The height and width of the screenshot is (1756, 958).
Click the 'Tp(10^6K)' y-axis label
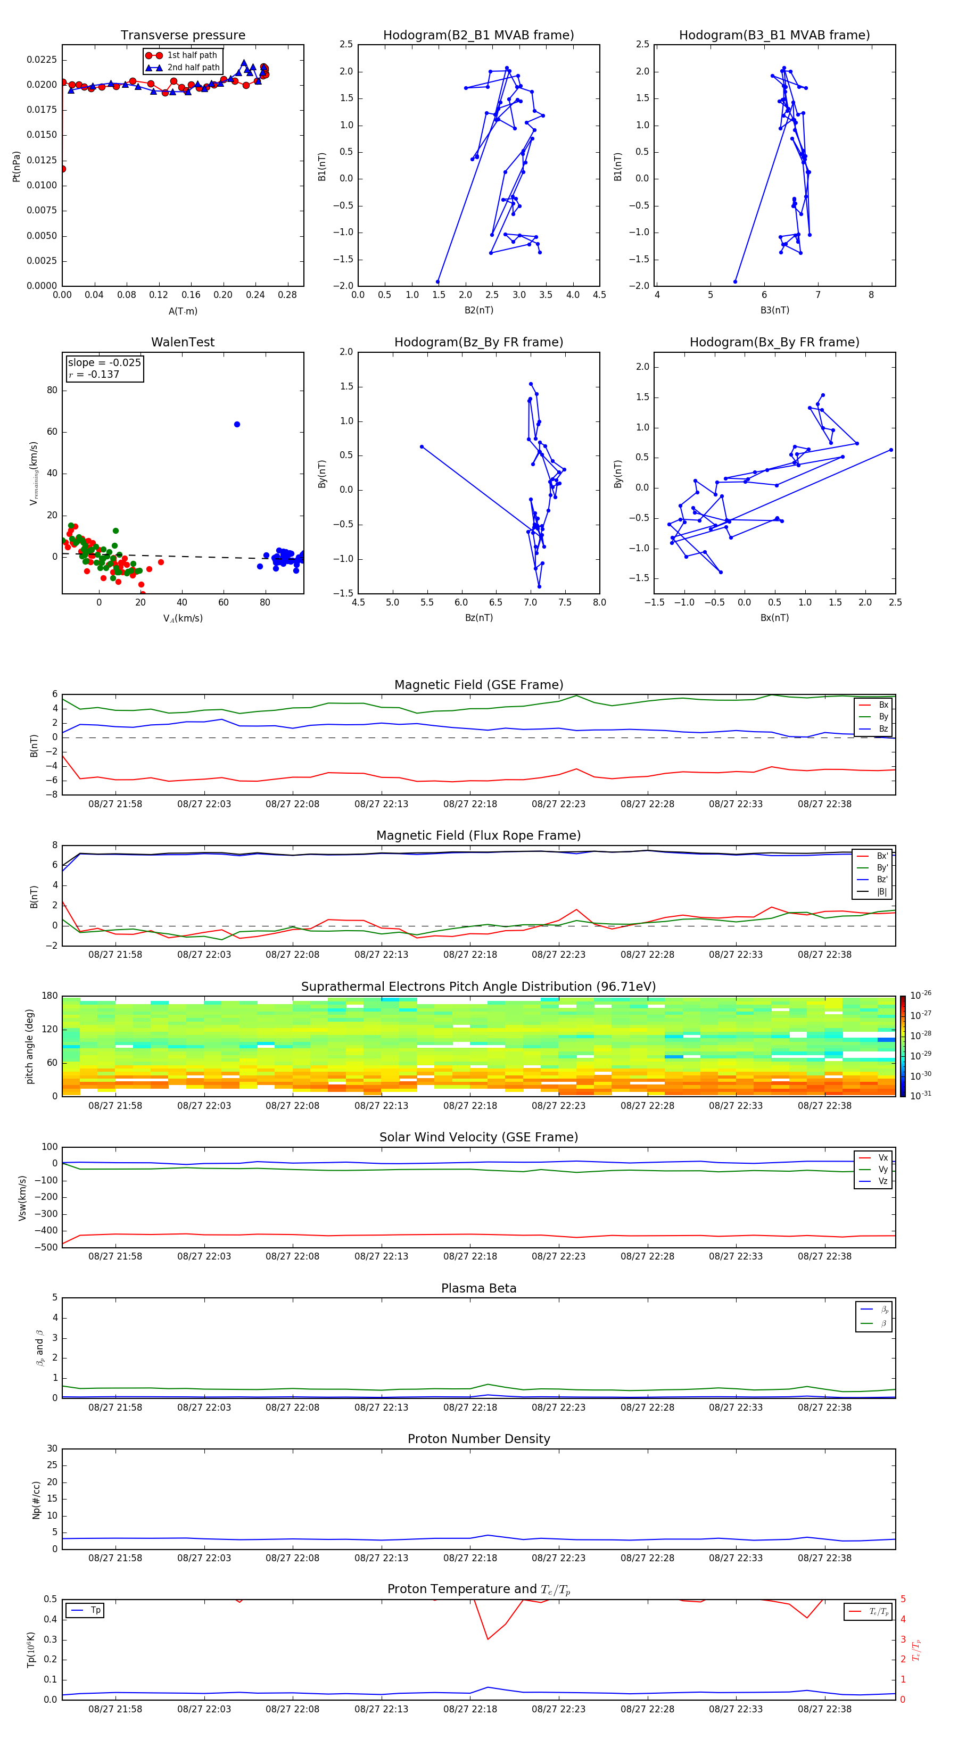(31, 1650)
